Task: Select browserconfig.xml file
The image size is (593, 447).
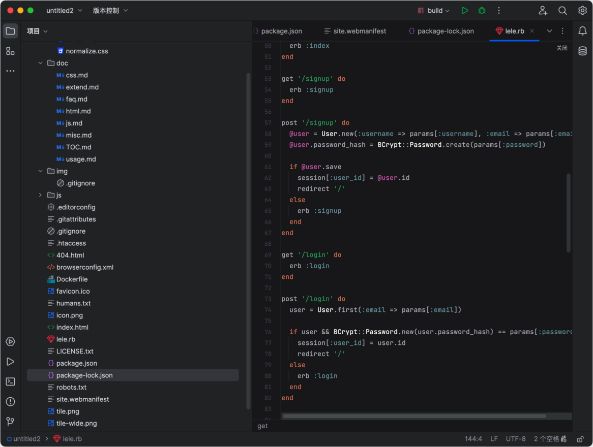Action: (80, 267)
